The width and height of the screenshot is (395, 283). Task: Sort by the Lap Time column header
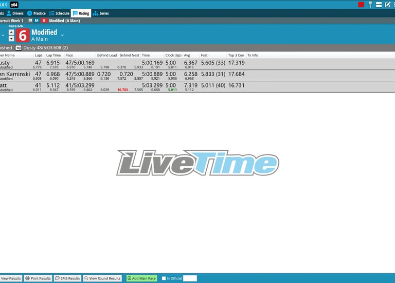(53, 55)
